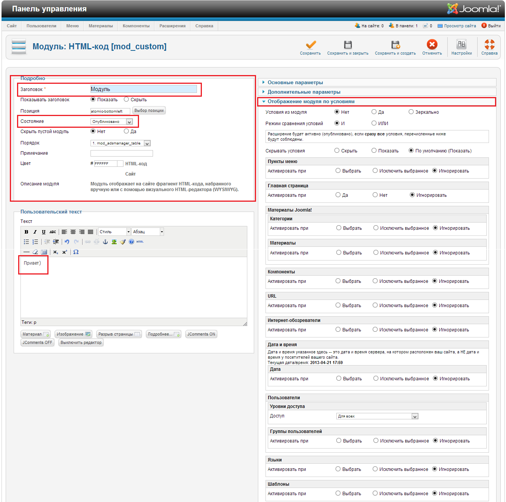This screenshot has height=502, width=506.
Task: Center-align text in the editor
Action: 73,232
